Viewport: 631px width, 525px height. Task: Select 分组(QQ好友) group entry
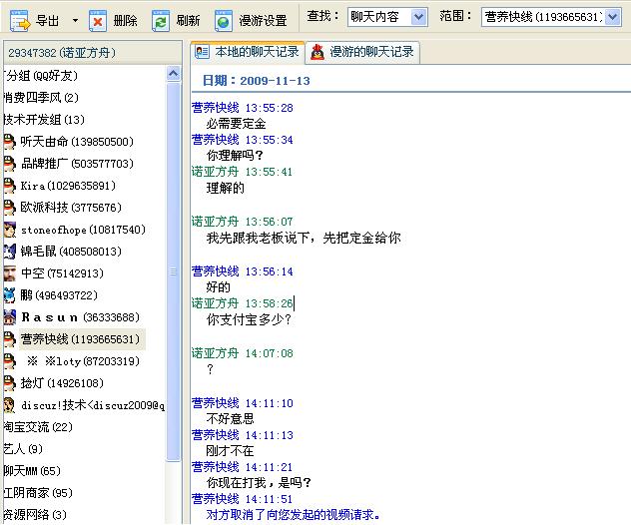click(42, 76)
